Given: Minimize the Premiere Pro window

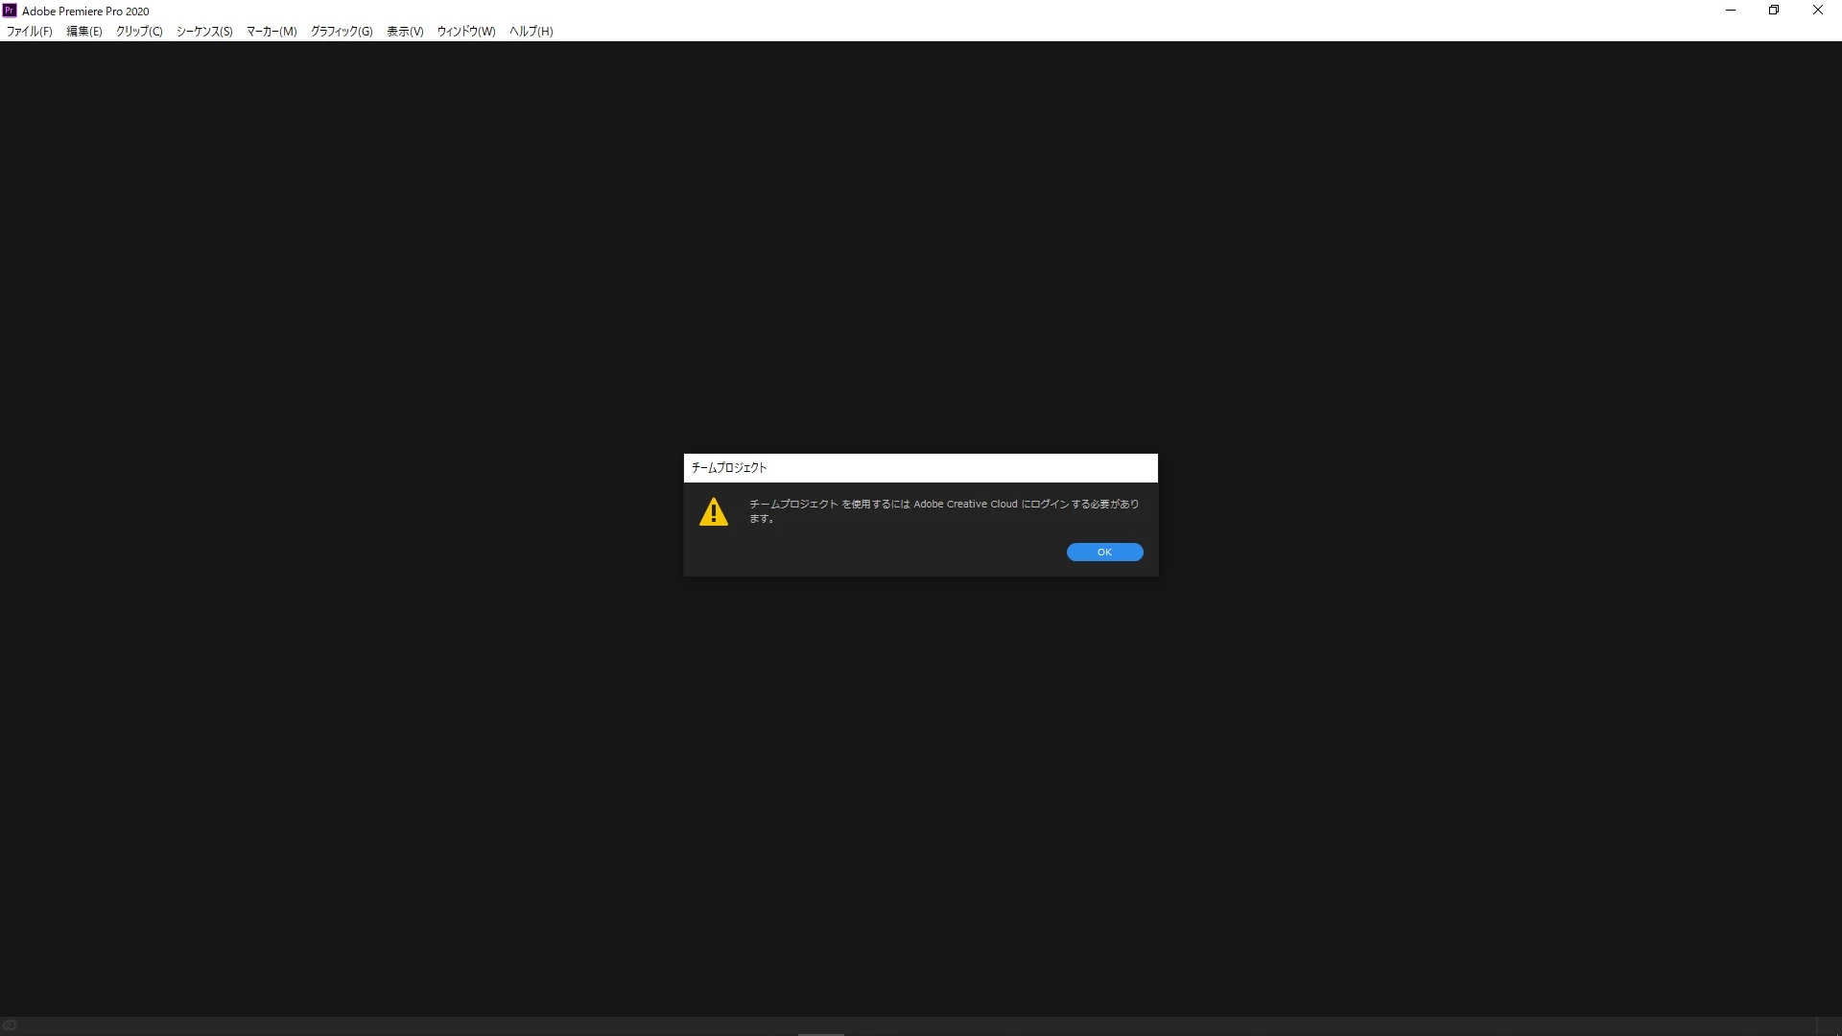Looking at the screenshot, I should 1731,11.
